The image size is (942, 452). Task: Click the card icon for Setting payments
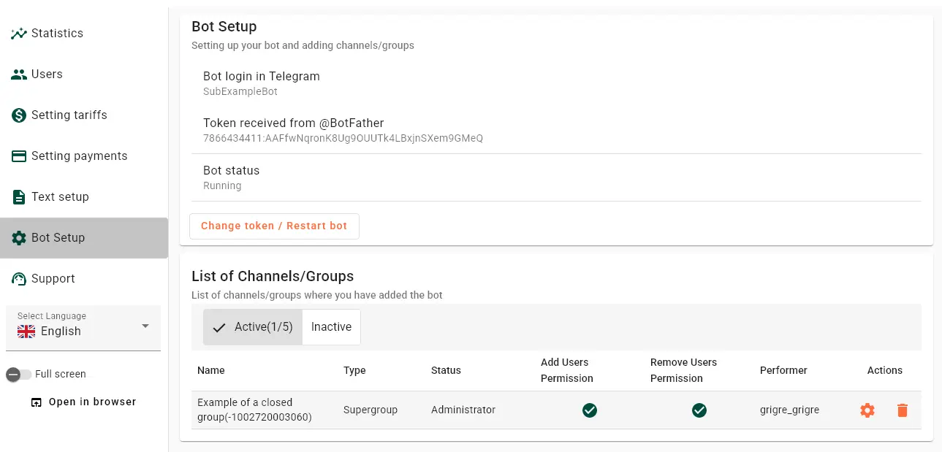click(19, 156)
